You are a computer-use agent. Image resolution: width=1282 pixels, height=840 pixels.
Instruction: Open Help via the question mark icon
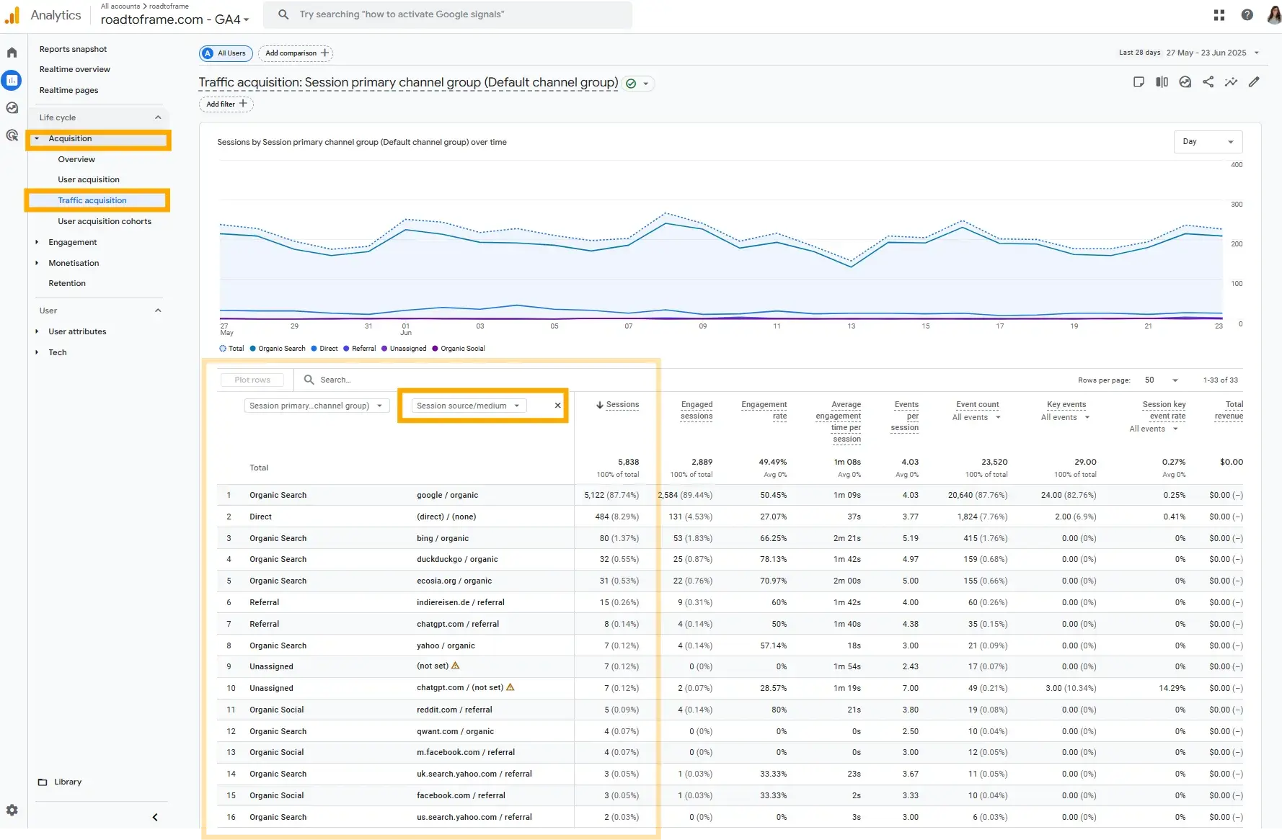tap(1247, 14)
